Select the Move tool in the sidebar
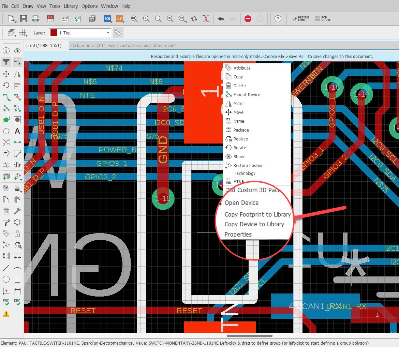This screenshot has height=347, width=399. (6, 74)
